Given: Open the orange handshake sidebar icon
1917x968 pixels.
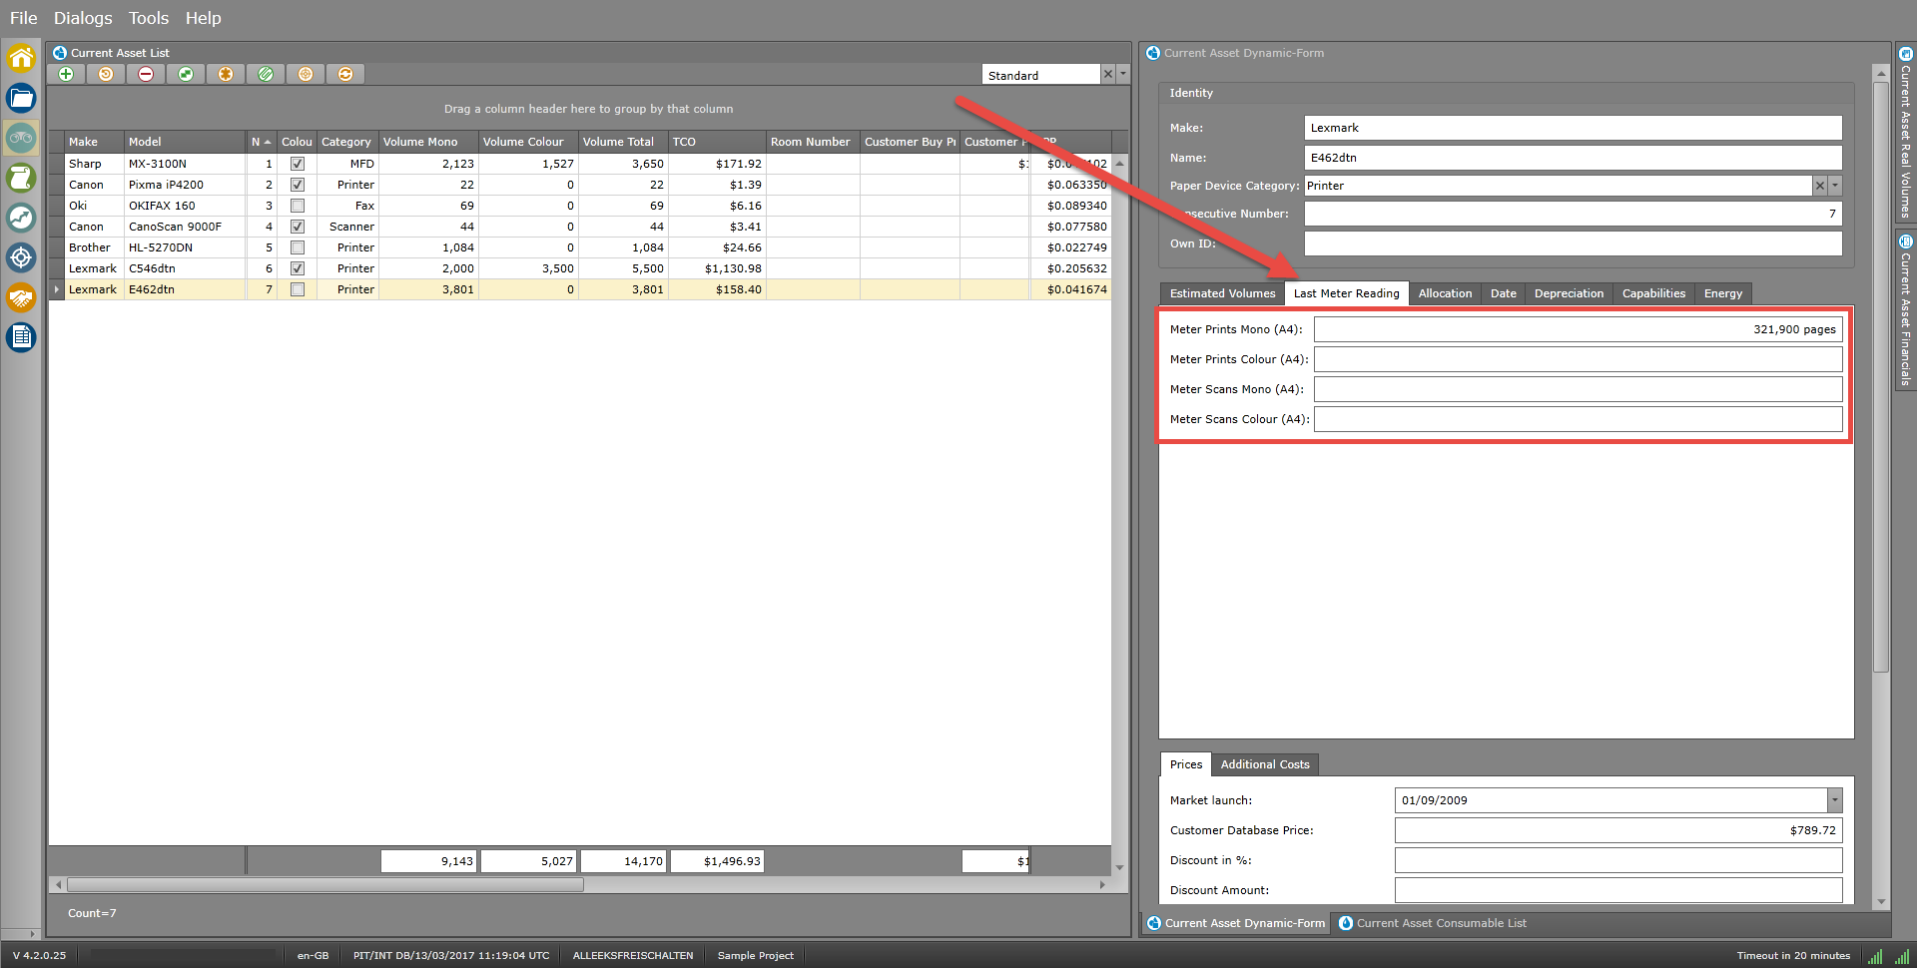Looking at the screenshot, I should click(21, 297).
